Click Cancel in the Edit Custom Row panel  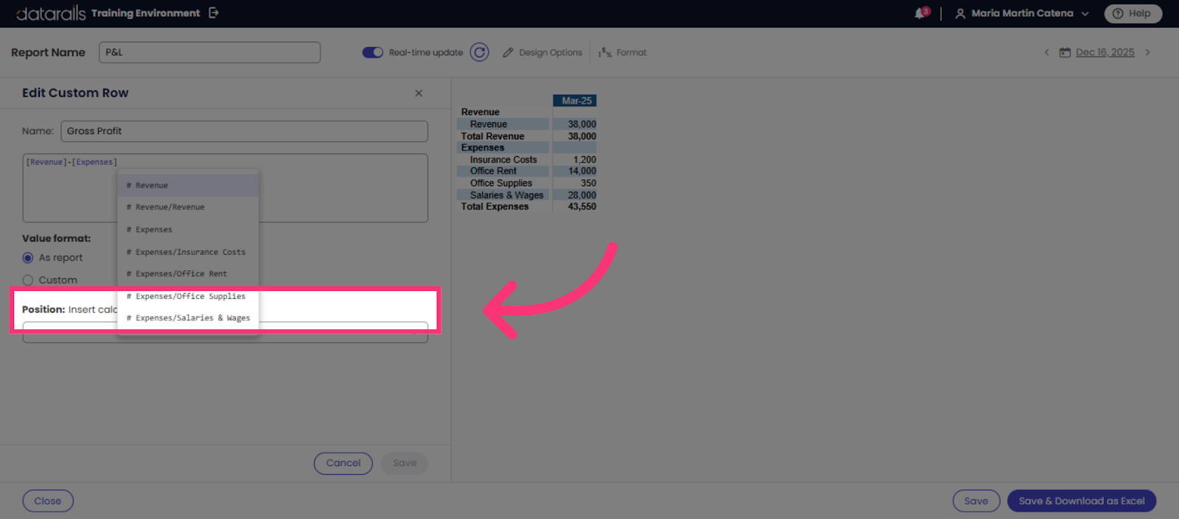(343, 463)
